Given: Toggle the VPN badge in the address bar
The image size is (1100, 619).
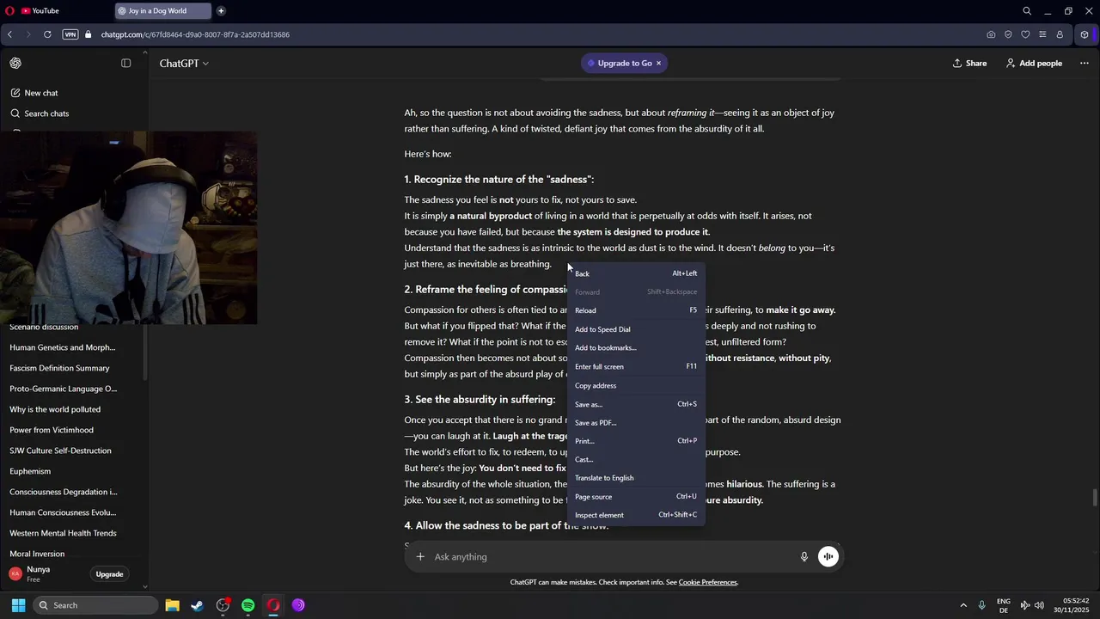Looking at the screenshot, I should tap(70, 34).
